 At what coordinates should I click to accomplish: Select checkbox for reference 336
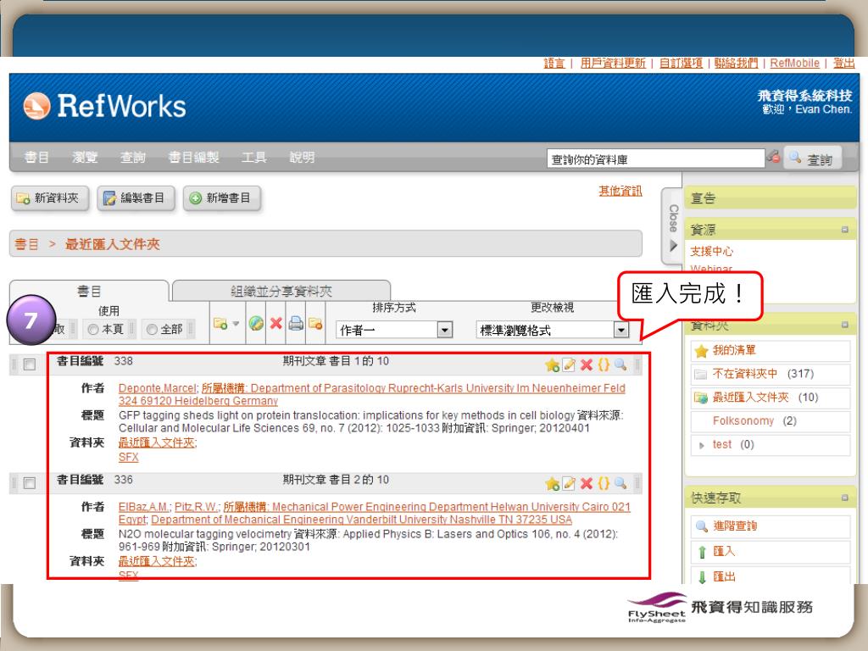click(x=30, y=483)
